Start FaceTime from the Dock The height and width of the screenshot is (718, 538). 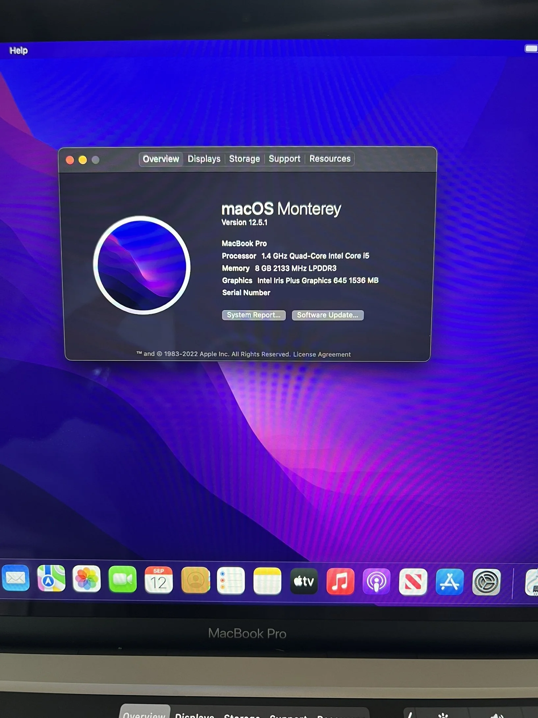122,579
